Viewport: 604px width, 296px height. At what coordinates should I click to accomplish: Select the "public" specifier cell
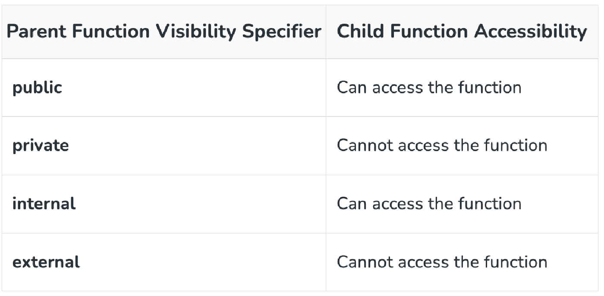point(38,88)
